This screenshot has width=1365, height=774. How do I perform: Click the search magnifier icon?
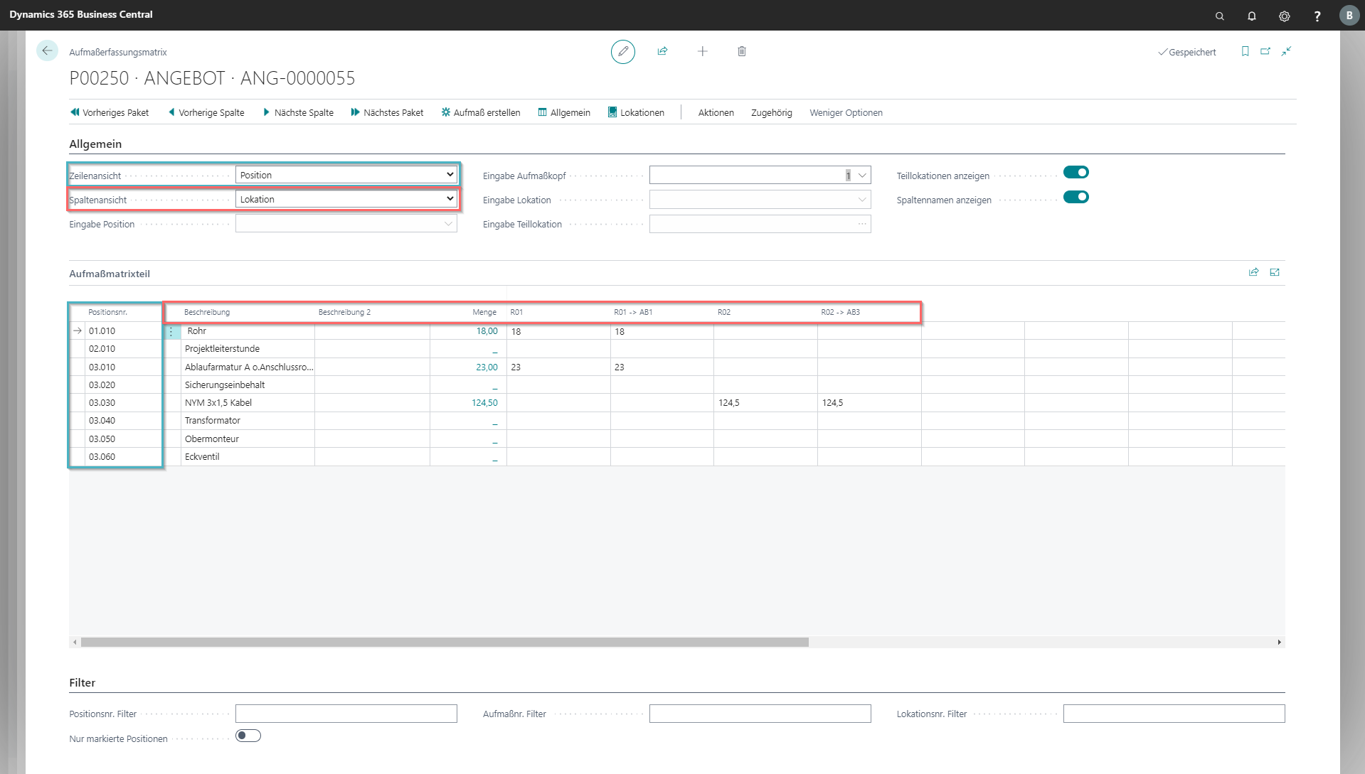pos(1219,16)
